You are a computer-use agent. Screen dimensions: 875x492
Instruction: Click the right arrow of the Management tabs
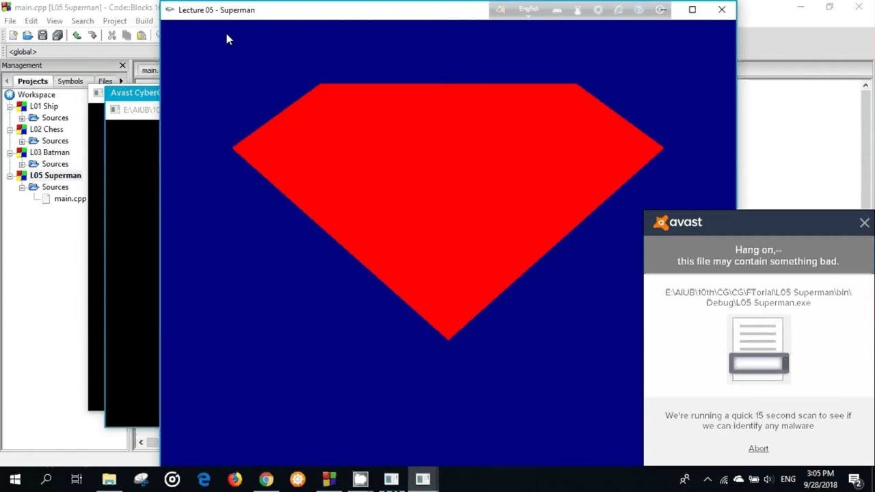click(121, 81)
